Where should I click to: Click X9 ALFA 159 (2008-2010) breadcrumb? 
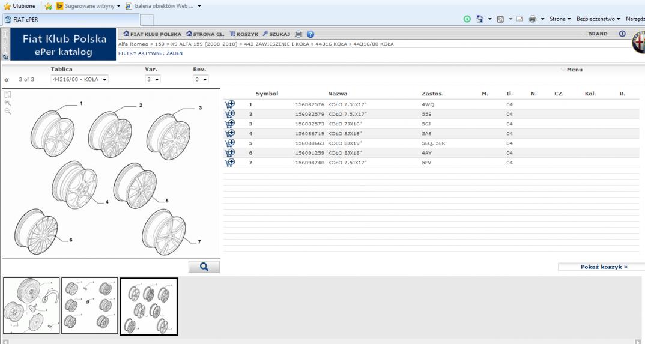click(x=204, y=44)
